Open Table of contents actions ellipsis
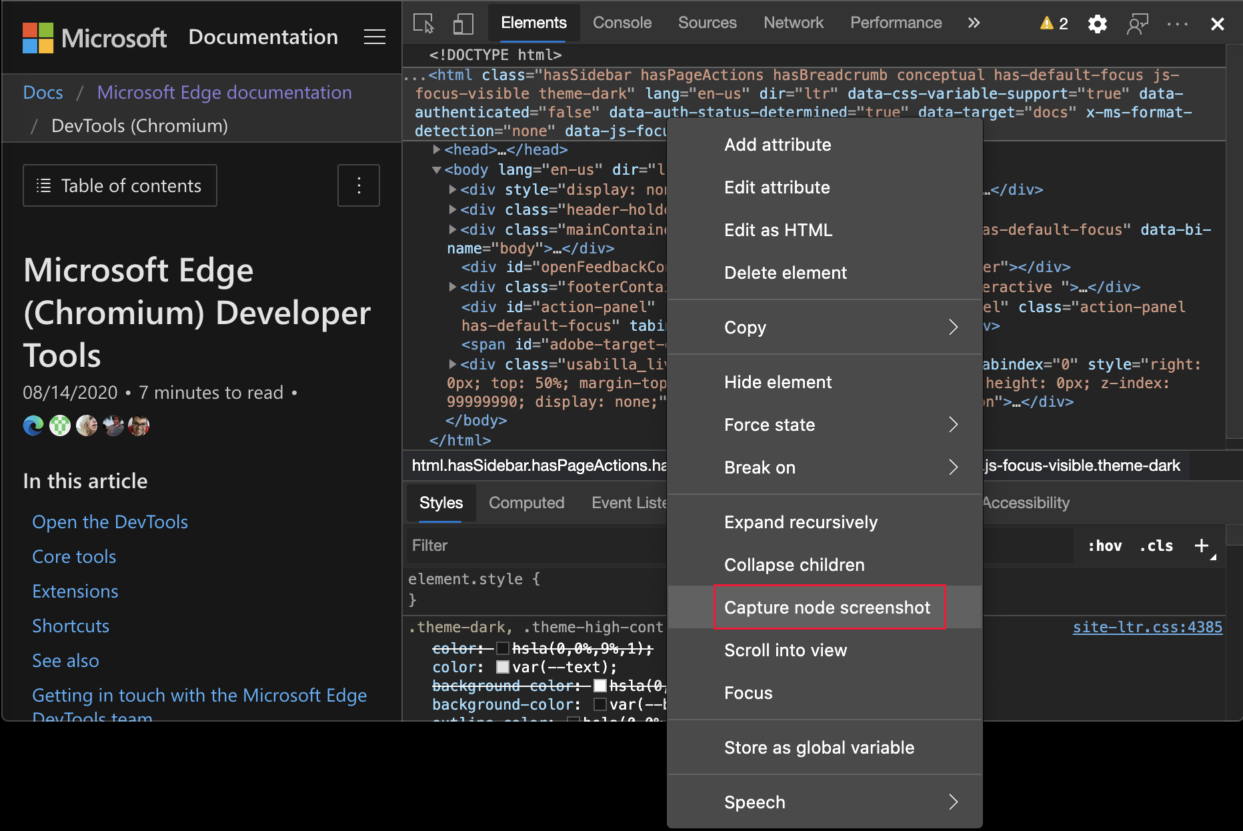The height and width of the screenshot is (831, 1243). (358, 185)
